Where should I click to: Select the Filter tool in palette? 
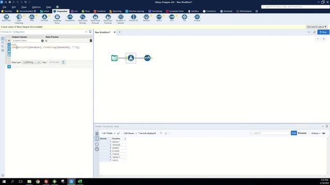pos(32,18)
